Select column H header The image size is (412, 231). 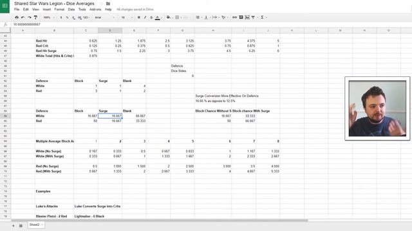coord(213,31)
